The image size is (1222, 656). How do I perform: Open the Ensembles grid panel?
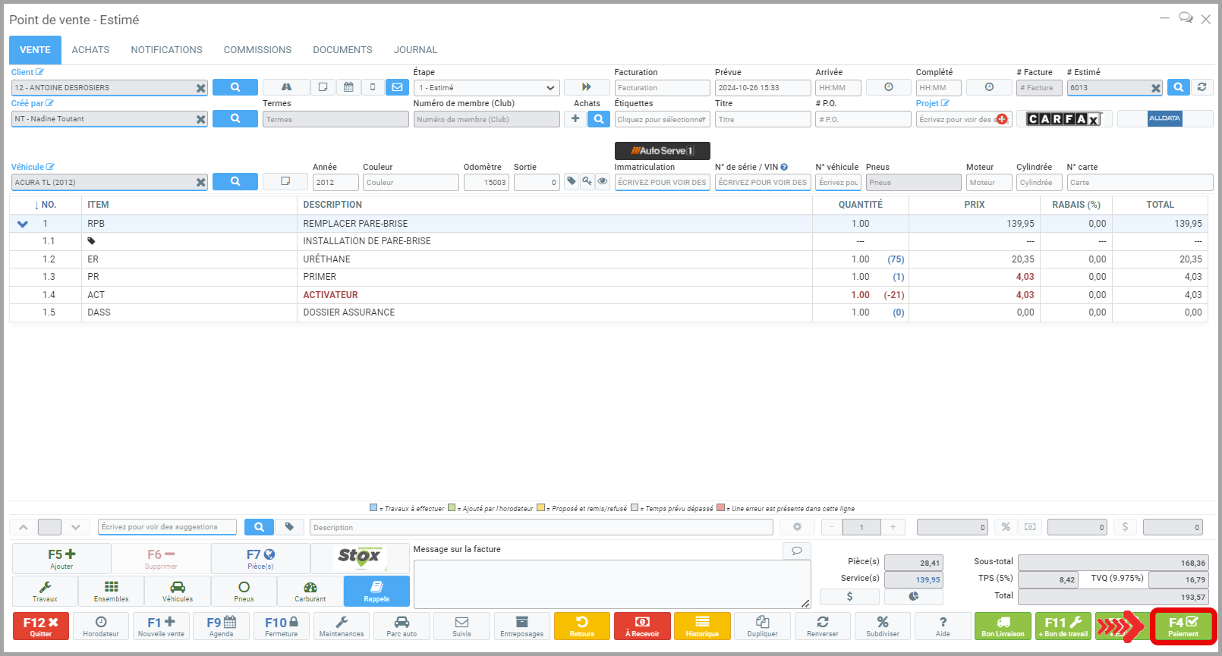tap(111, 591)
